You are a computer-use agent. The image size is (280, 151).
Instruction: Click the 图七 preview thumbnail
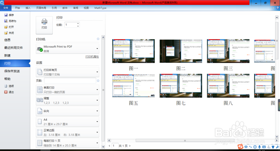pyautogui.click(x=181, y=86)
